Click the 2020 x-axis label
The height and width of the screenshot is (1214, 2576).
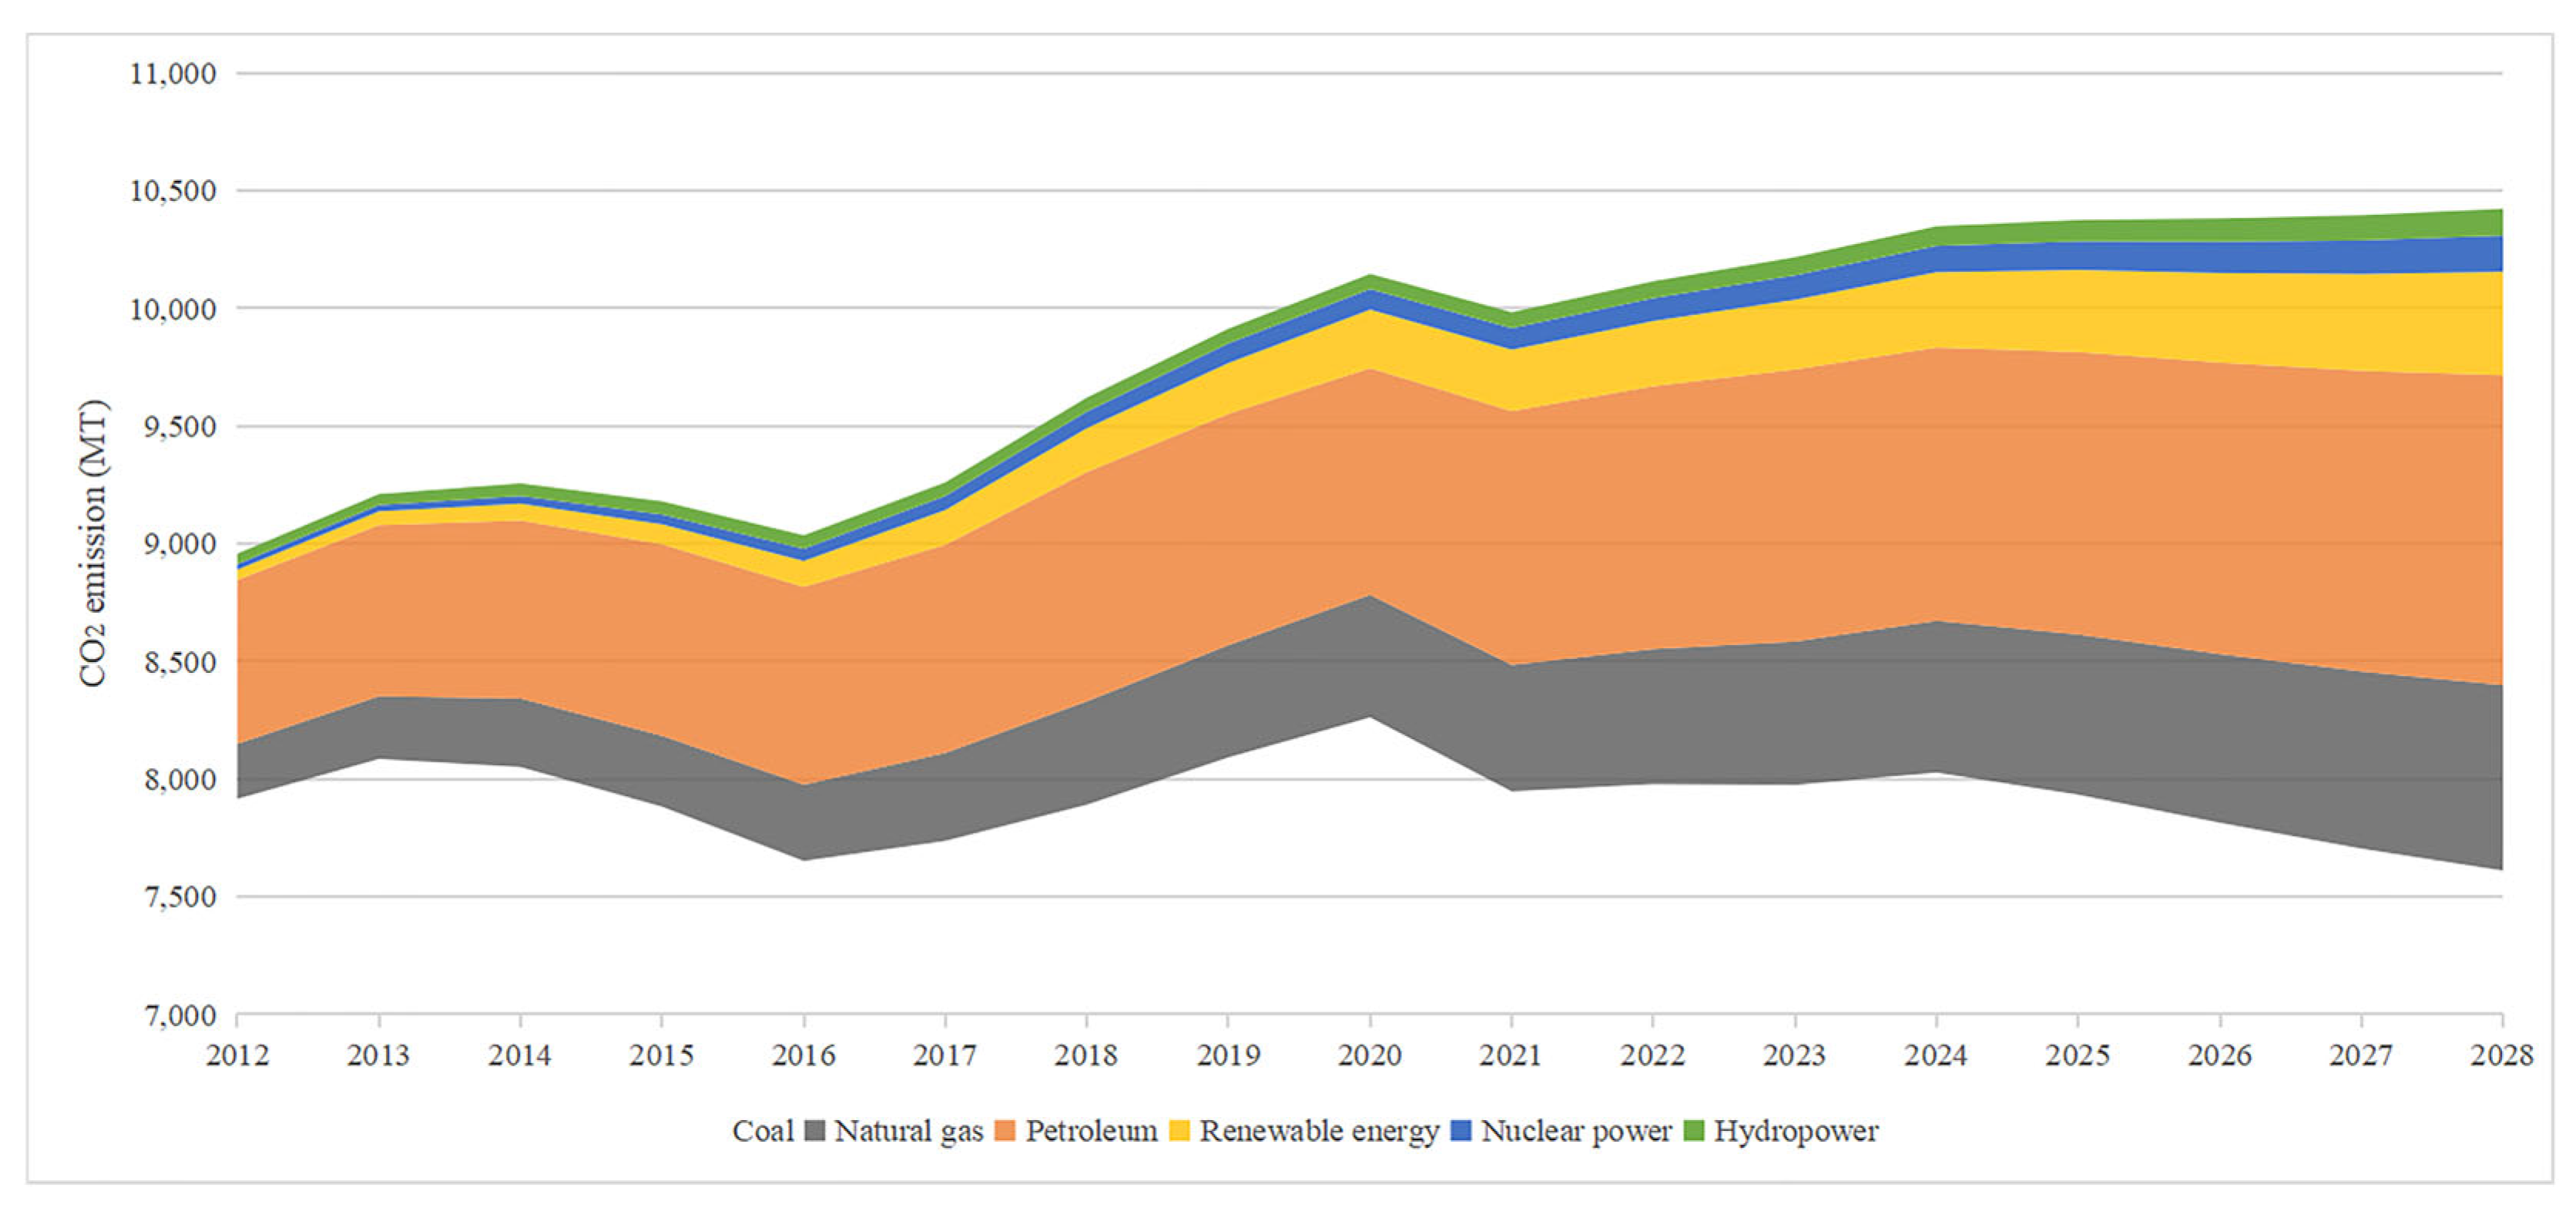tap(1369, 1055)
